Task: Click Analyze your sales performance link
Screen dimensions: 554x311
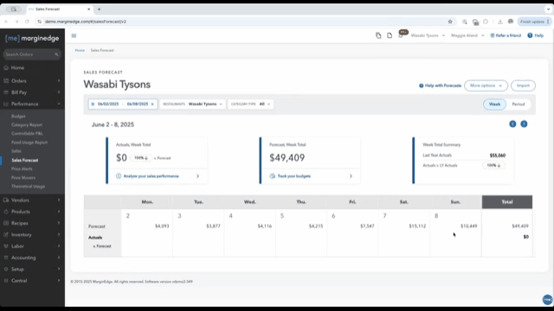Action: pyautogui.click(x=151, y=176)
